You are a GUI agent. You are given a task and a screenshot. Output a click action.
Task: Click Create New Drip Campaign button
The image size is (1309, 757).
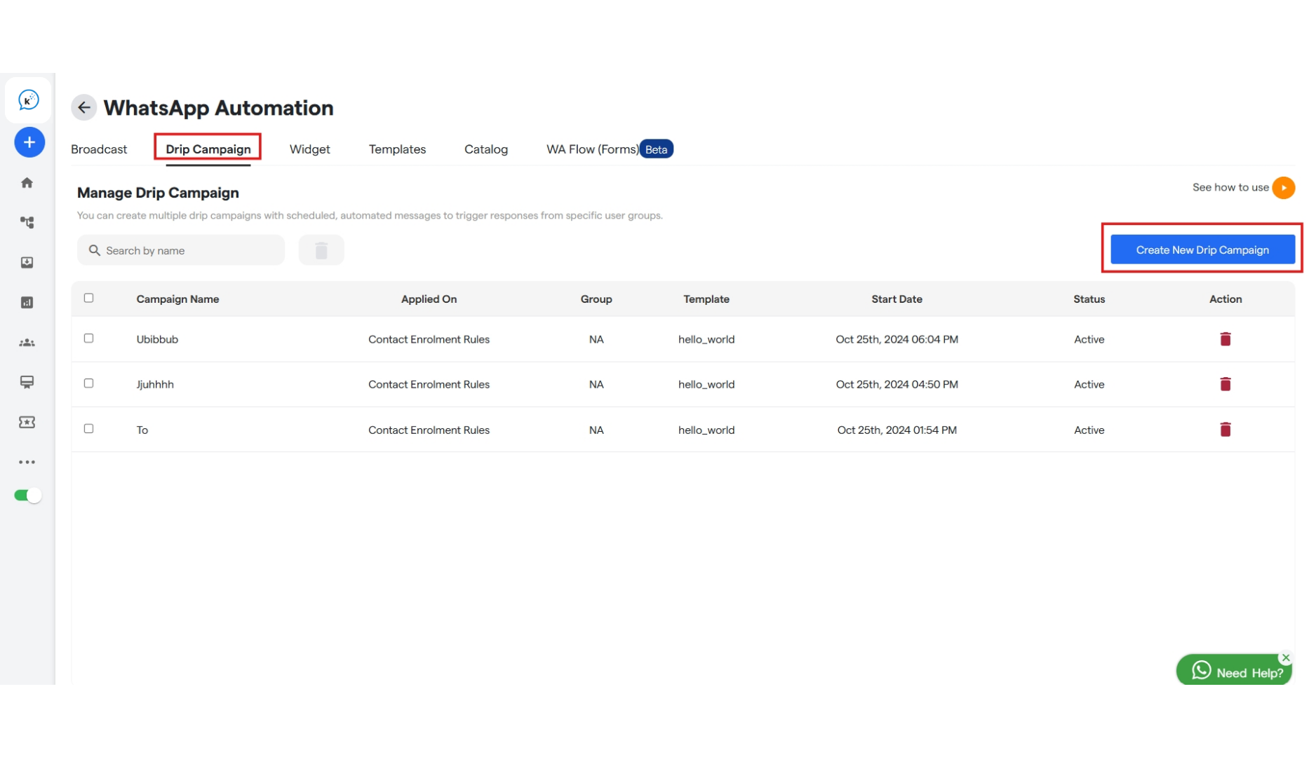(x=1202, y=250)
